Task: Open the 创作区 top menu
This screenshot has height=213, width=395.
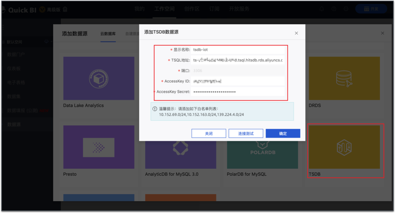Action: pos(192,9)
